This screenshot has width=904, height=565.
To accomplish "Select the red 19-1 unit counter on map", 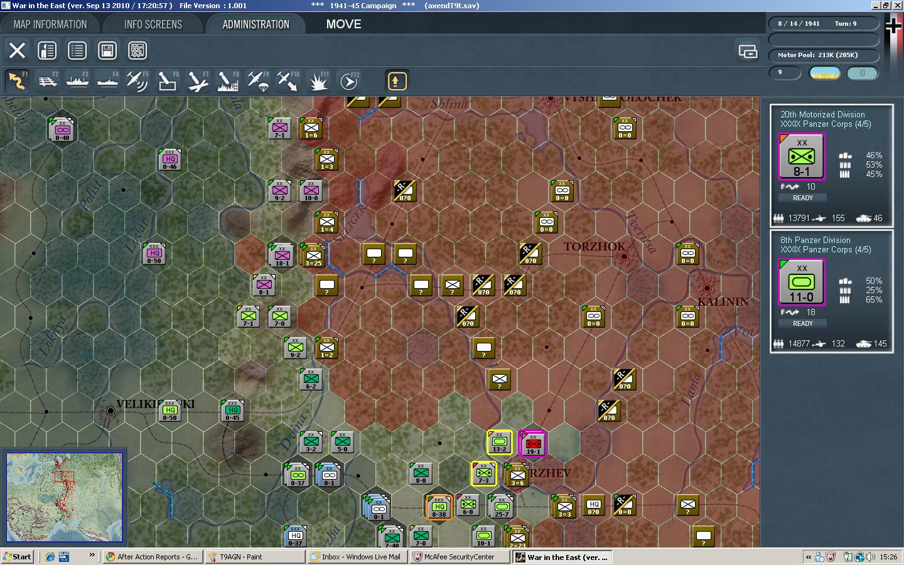I will pyautogui.click(x=533, y=443).
